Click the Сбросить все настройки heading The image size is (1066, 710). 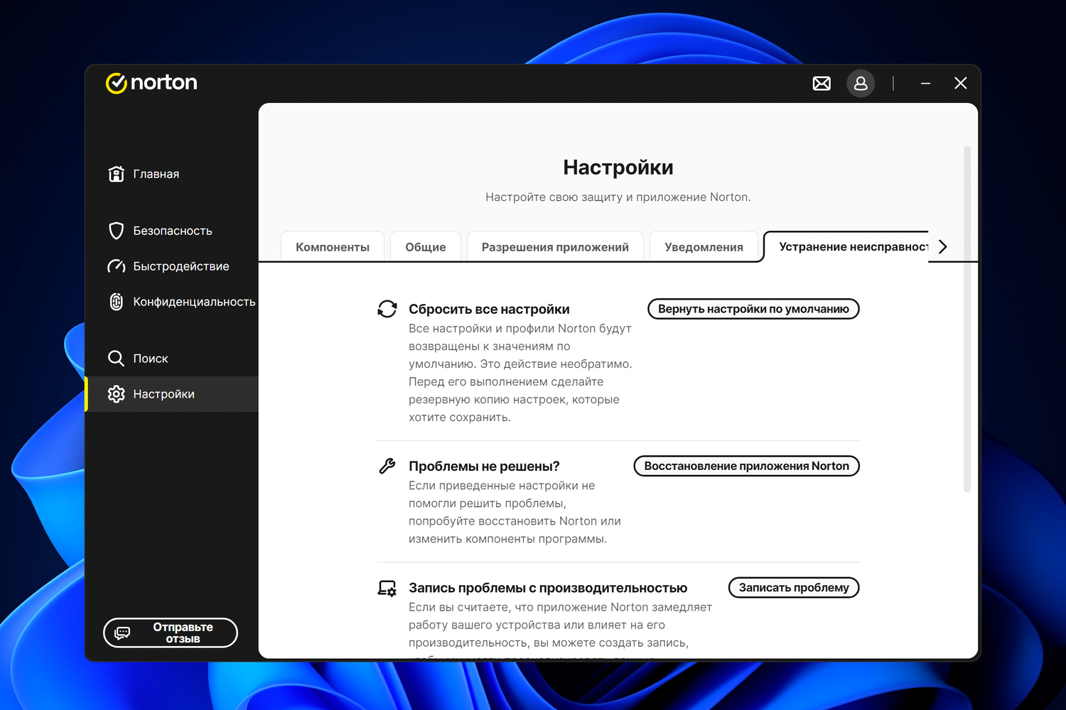tap(489, 309)
